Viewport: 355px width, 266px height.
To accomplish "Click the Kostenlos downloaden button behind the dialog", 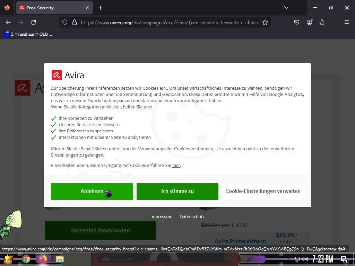I will click(x=100, y=230).
